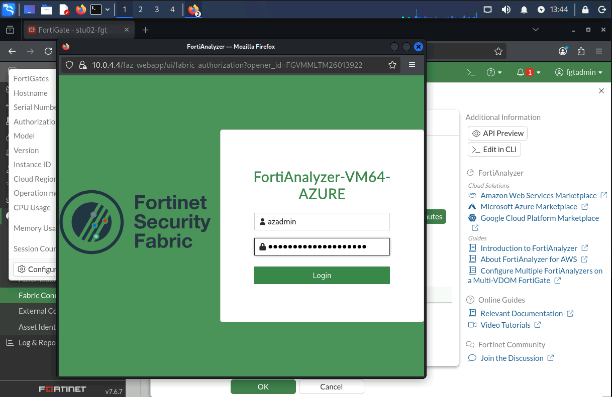Click the CLI console icon in FortiGate header

coord(471,72)
